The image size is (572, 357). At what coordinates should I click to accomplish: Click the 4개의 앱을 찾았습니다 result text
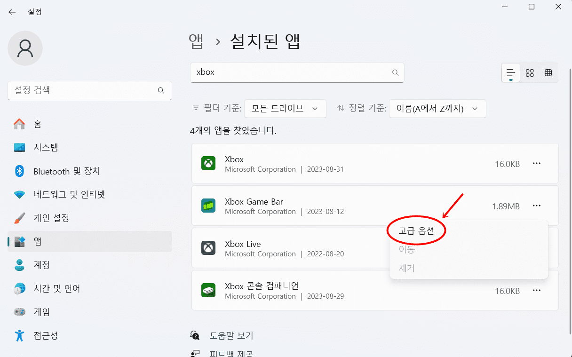233,131
